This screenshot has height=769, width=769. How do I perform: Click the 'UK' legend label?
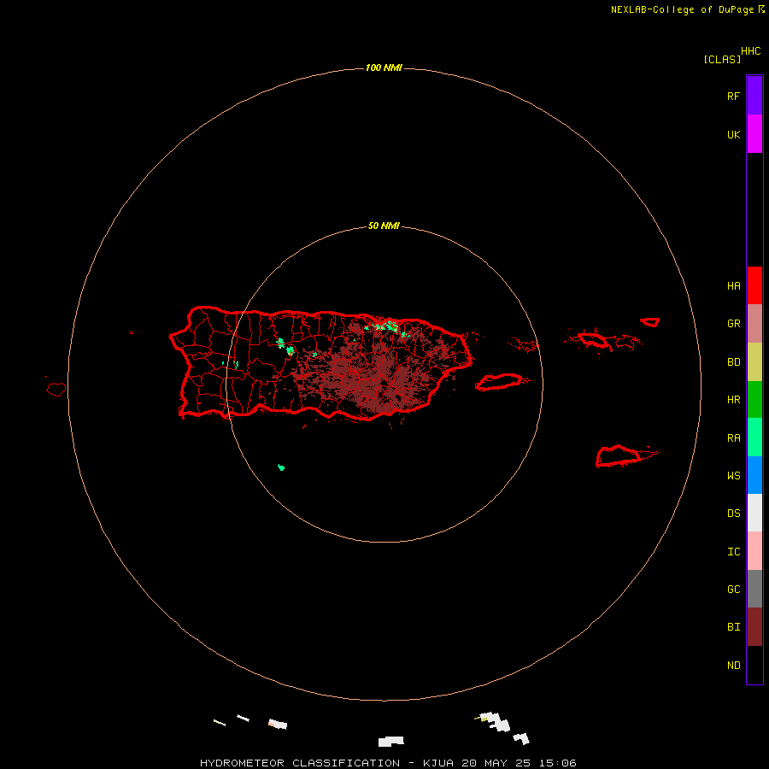[x=733, y=135]
